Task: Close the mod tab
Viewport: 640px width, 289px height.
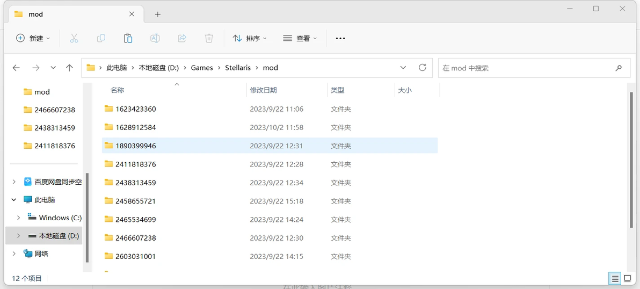Action: click(132, 14)
